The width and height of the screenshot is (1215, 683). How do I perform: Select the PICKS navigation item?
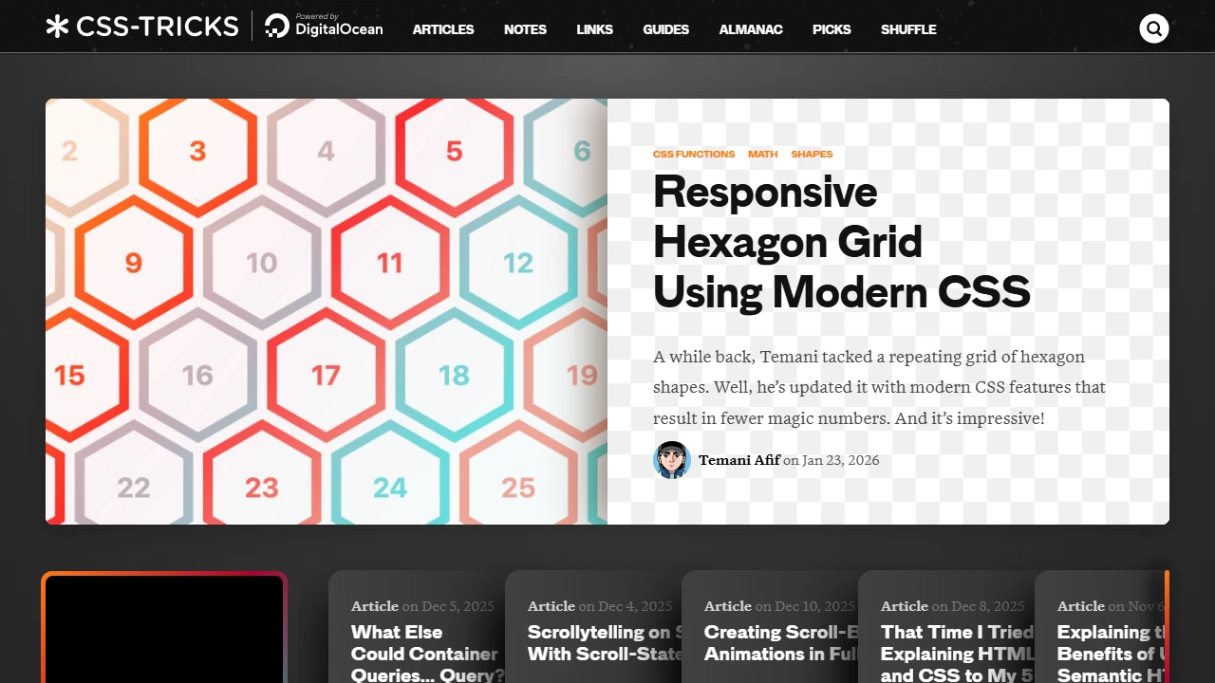[x=832, y=29]
